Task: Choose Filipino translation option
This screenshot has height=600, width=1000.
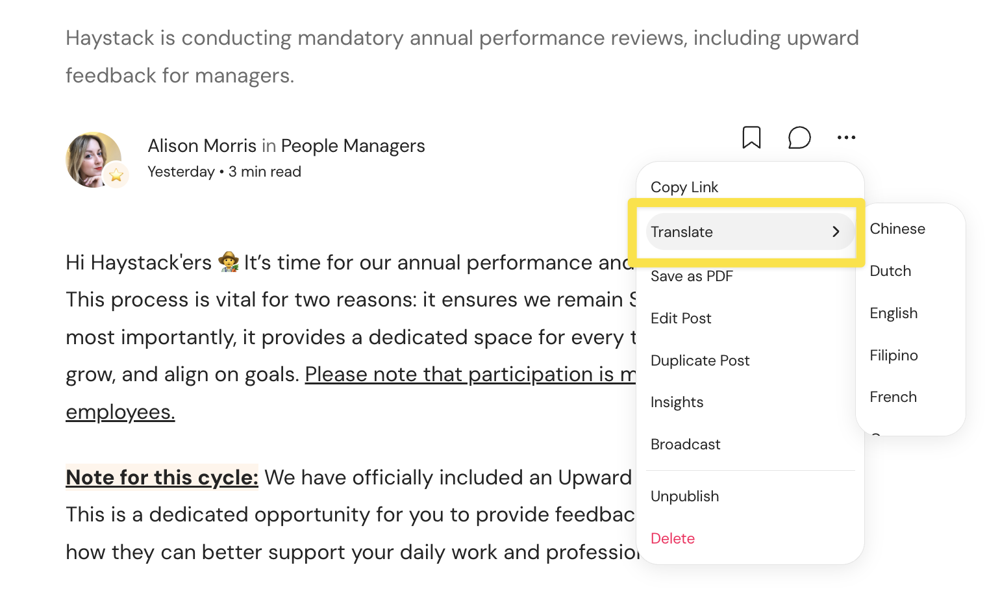Action: click(x=894, y=355)
